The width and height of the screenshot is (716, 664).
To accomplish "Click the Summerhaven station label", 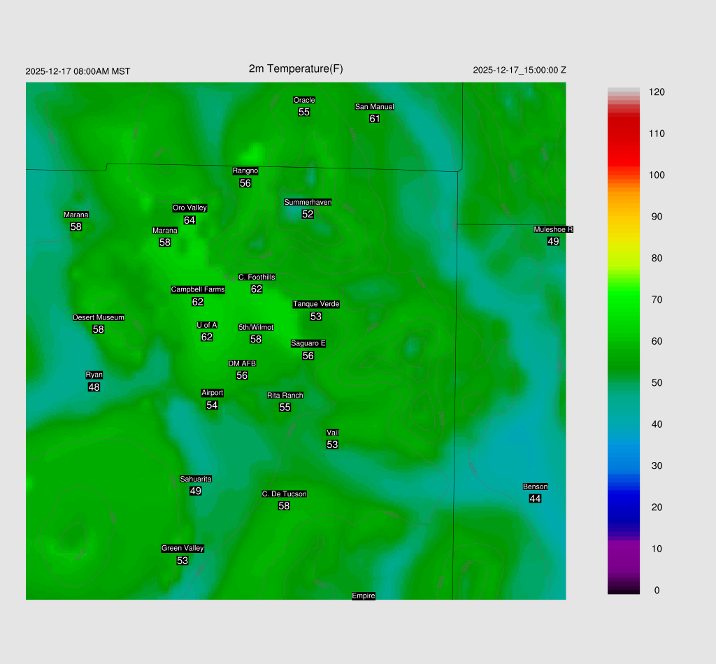I will pos(308,202).
